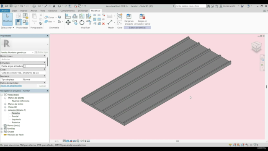
Task: Click the Print icon in quick access toolbar
Action: click(x=34, y=6)
